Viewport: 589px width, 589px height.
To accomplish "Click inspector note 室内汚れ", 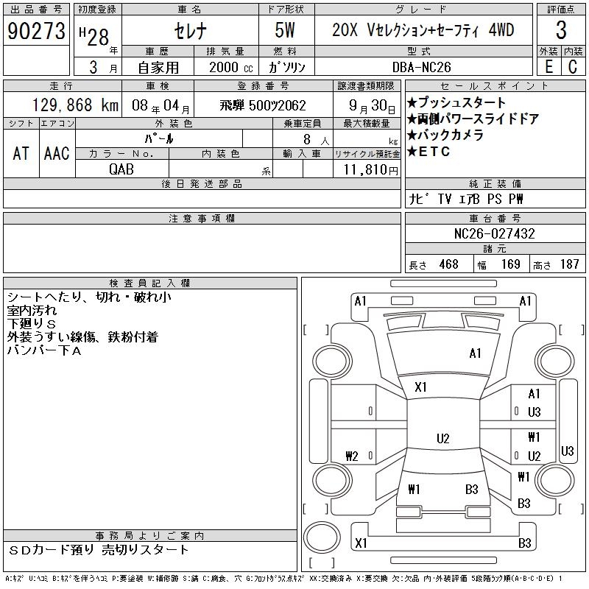I will (32, 311).
